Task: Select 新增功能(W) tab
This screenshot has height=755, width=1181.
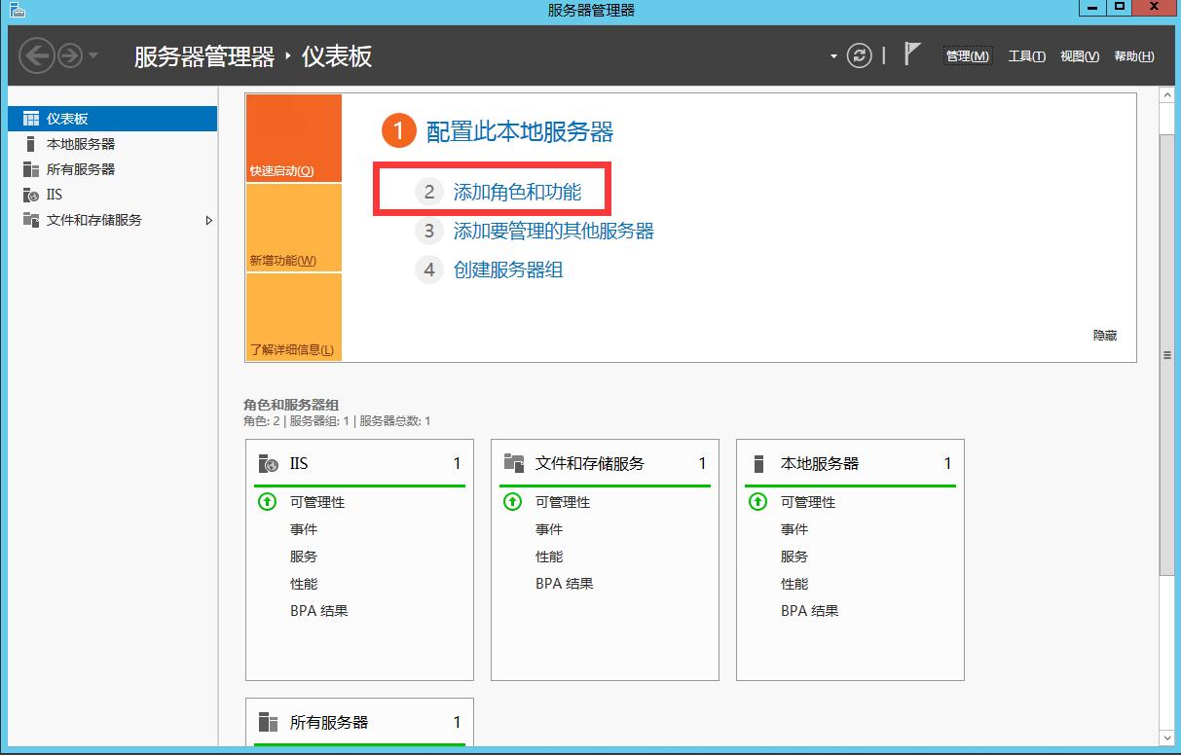Action: pyautogui.click(x=293, y=228)
